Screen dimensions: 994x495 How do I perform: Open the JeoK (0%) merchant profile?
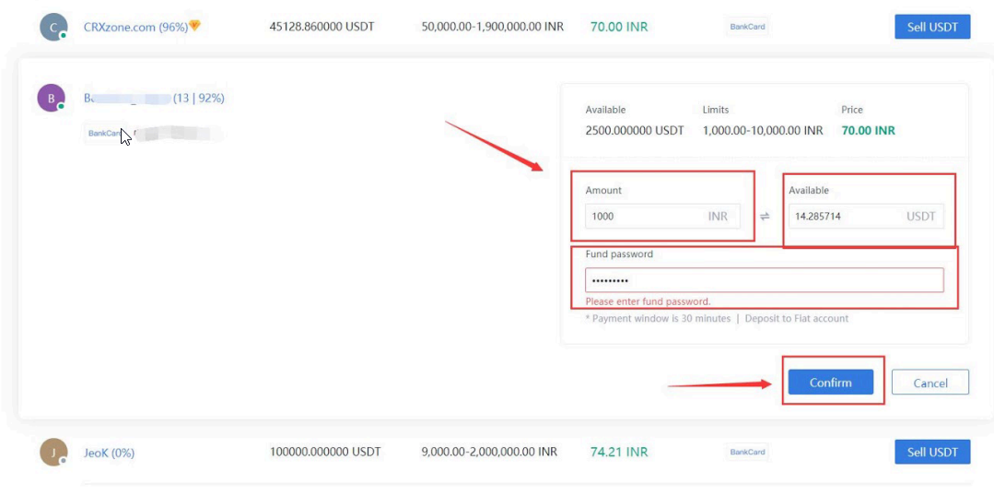pos(109,453)
